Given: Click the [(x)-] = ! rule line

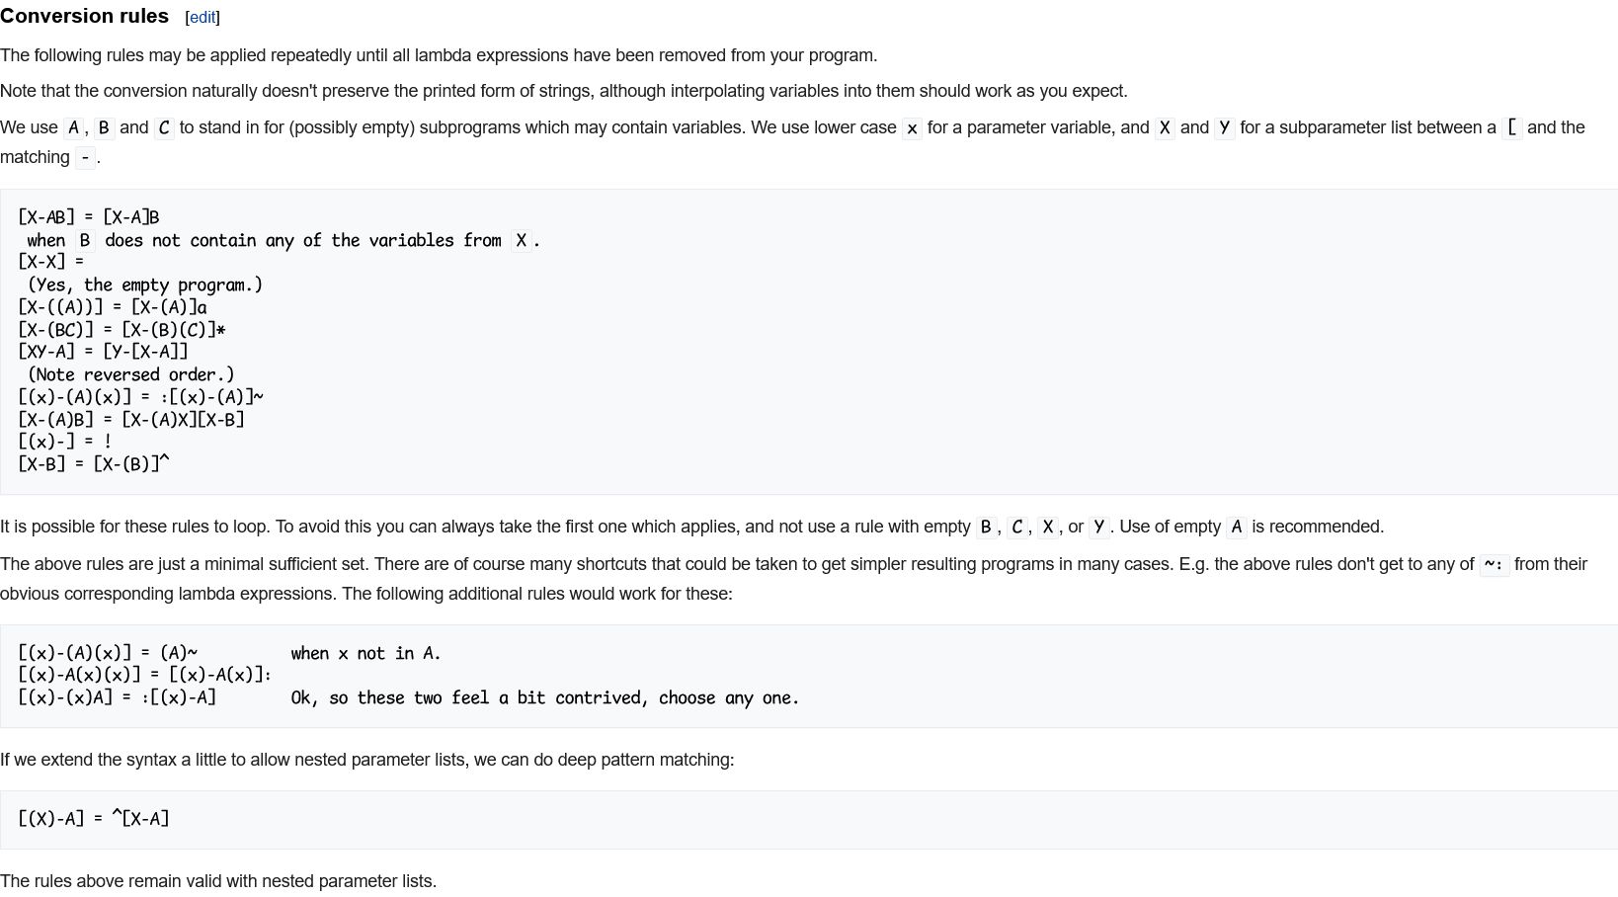Looking at the screenshot, I should tap(65, 442).
